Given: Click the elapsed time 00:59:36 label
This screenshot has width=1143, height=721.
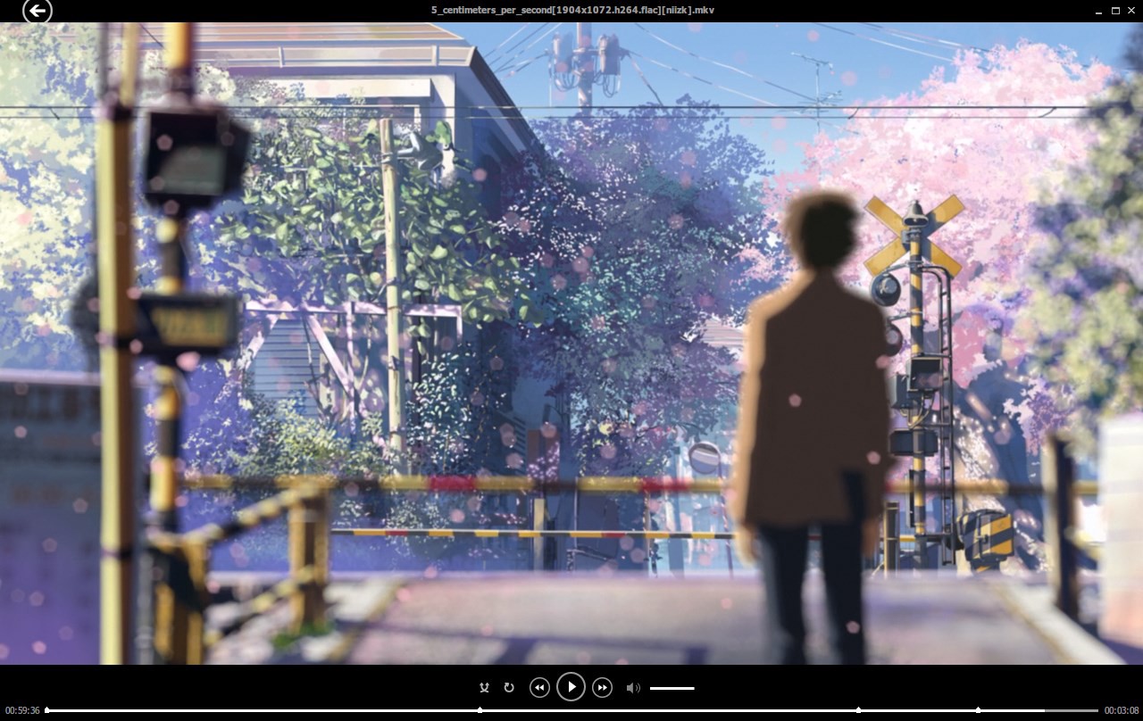Looking at the screenshot, I should [x=22, y=711].
